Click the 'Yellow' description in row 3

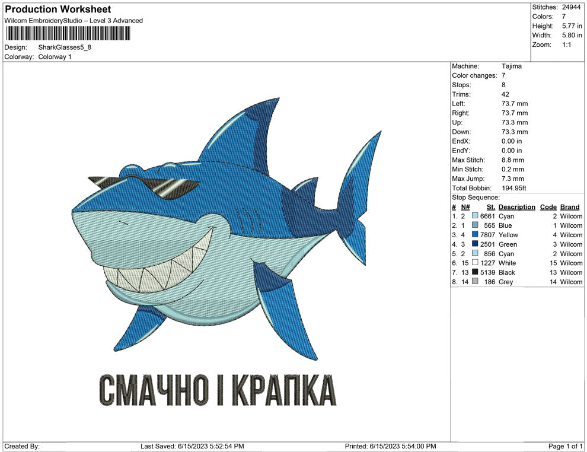tap(508, 235)
